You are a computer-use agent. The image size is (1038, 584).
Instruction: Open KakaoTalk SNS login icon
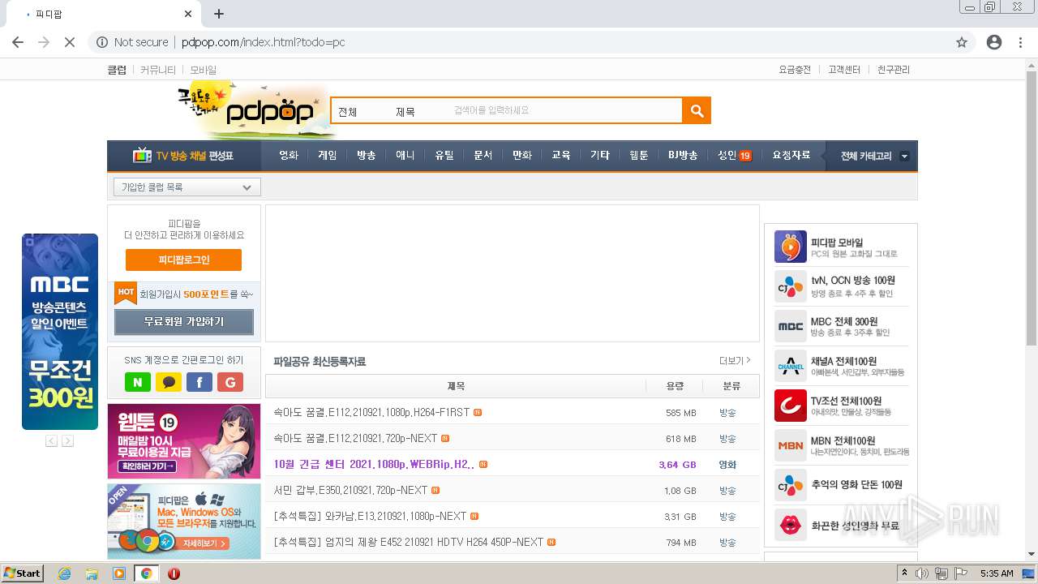(x=169, y=382)
